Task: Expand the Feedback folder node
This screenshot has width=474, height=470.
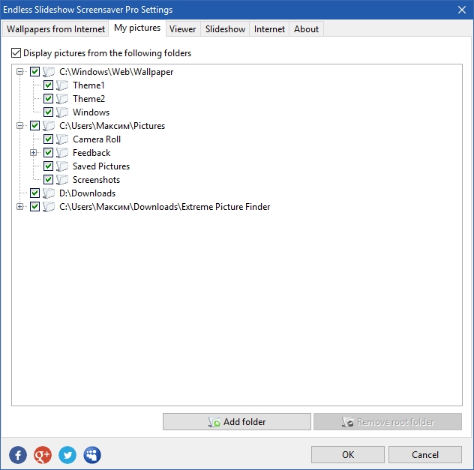Action: [34, 153]
